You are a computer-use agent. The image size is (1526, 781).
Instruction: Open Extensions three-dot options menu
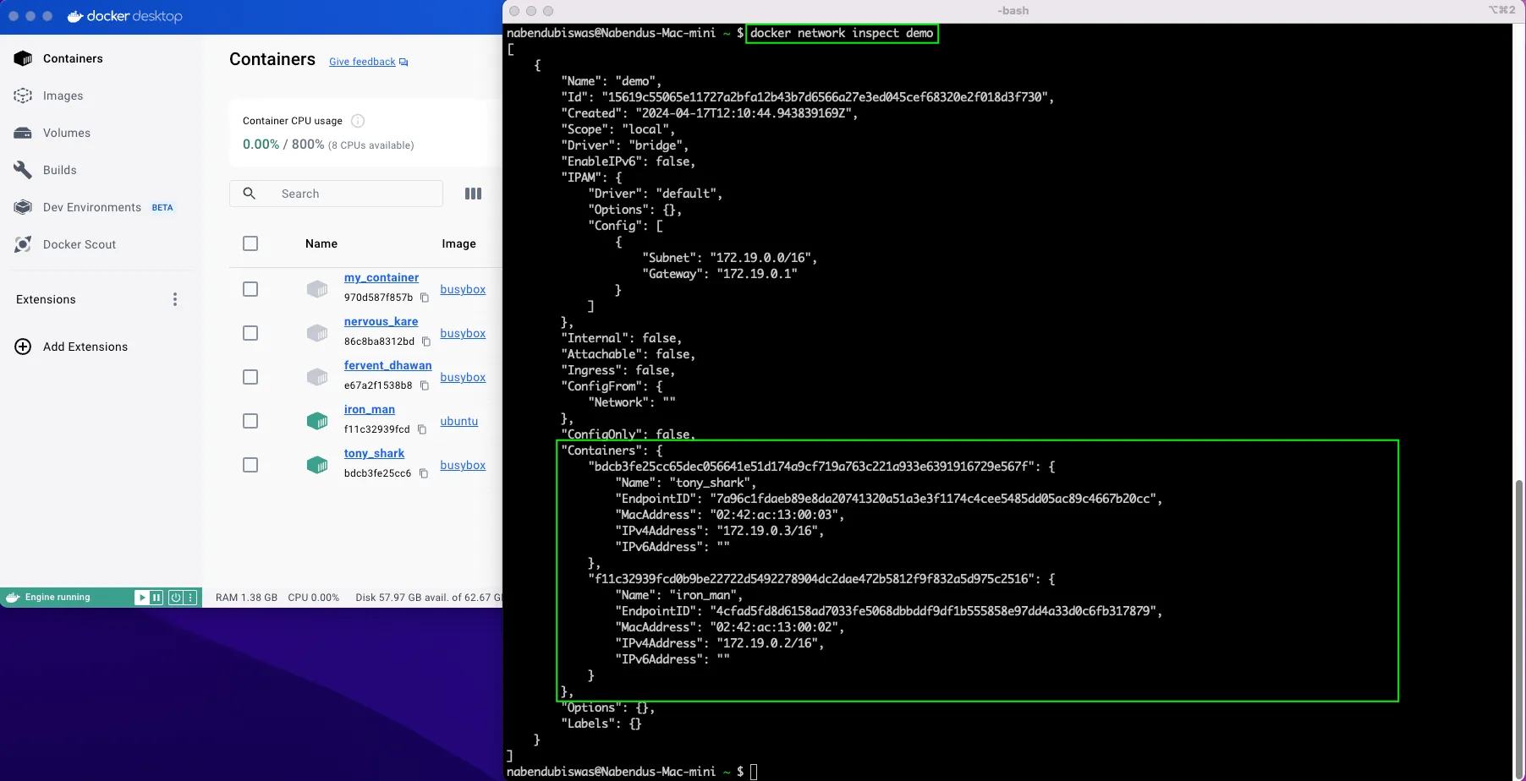(175, 299)
